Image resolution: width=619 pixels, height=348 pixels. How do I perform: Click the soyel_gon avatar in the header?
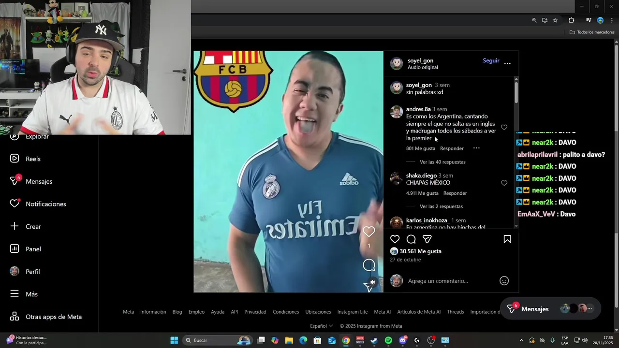[397, 63]
